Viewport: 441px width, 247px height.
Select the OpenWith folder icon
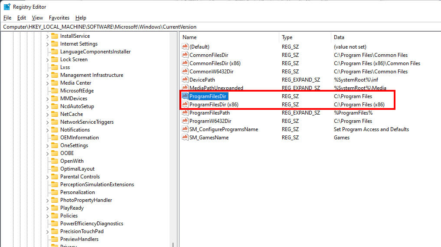click(x=55, y=161)
